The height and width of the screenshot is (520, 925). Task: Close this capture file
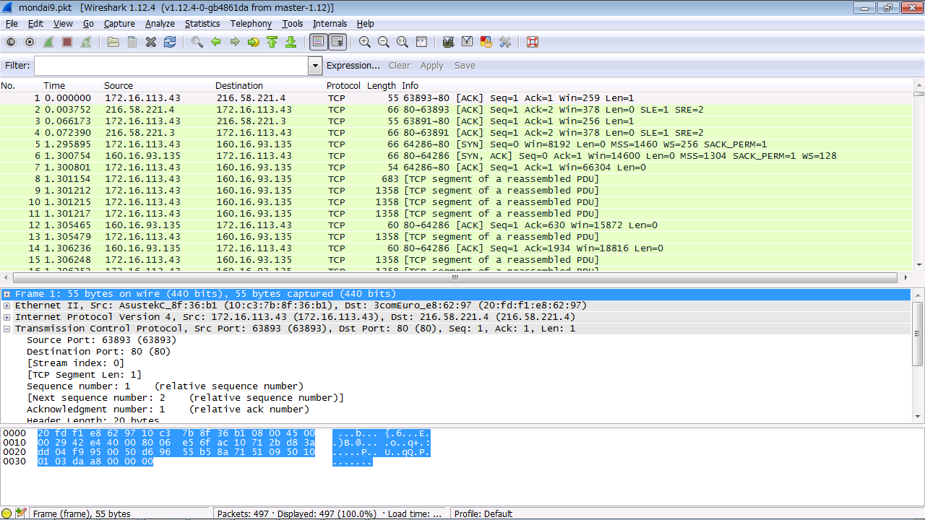click(x=151, y=42)
